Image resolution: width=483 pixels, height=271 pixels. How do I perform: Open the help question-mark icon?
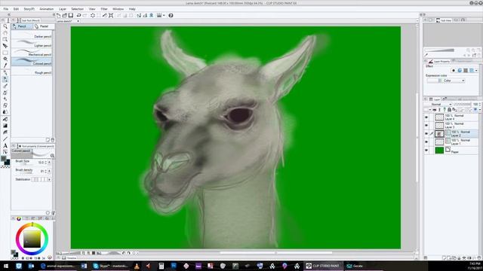(171, 15)
